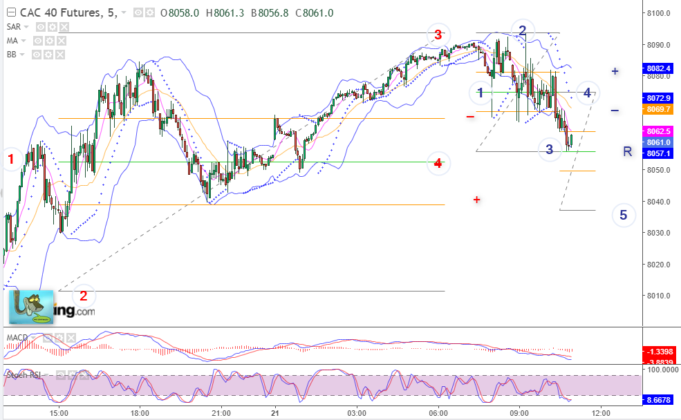
Task: Click the low value B8056.8
Action: (x=270, y=13)
